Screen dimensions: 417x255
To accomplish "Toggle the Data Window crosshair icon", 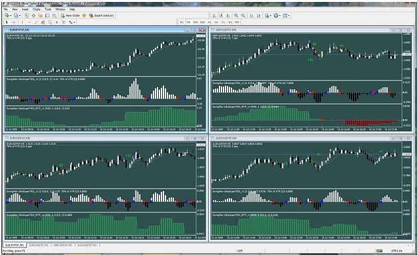I will (x=33, y=16).
